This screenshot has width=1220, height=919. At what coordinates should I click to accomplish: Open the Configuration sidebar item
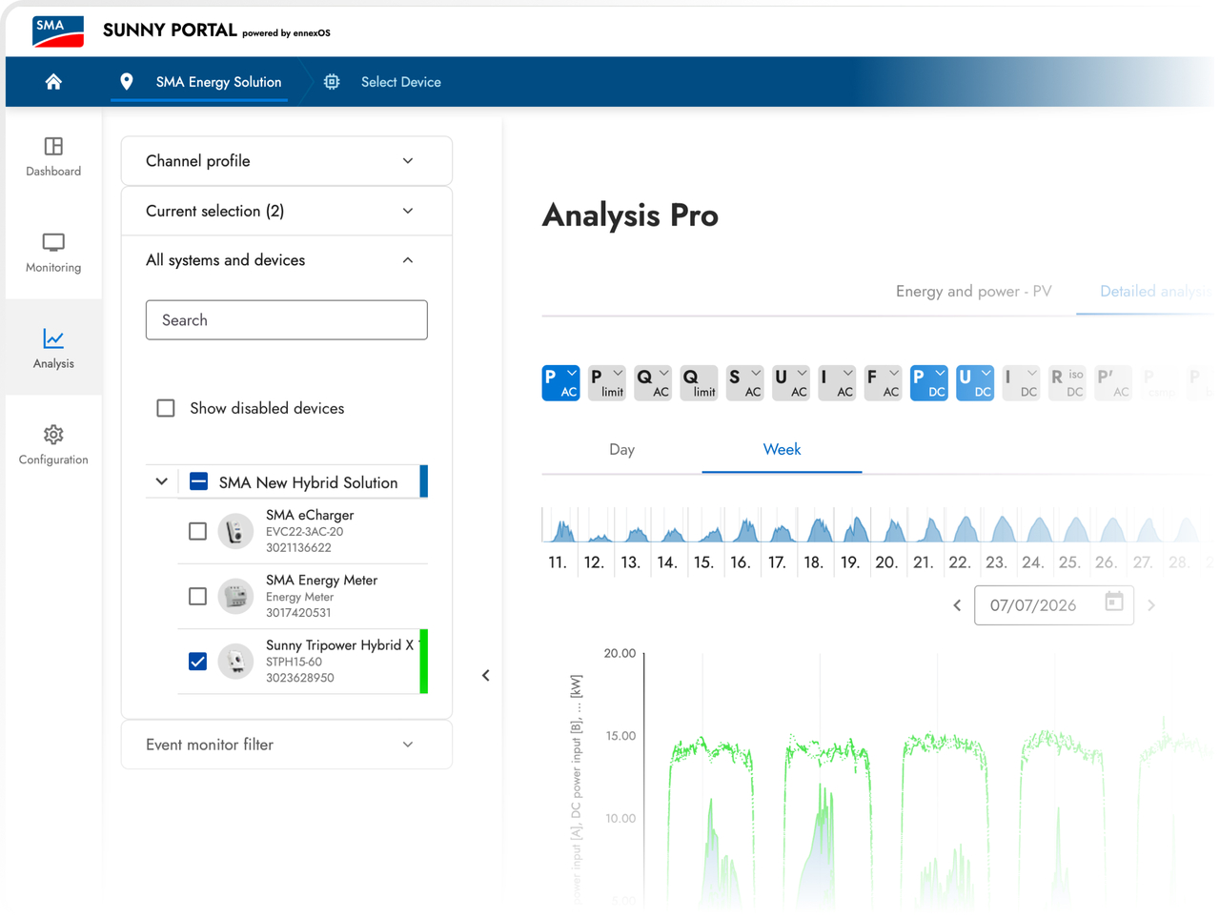click(x=53, y=444)
